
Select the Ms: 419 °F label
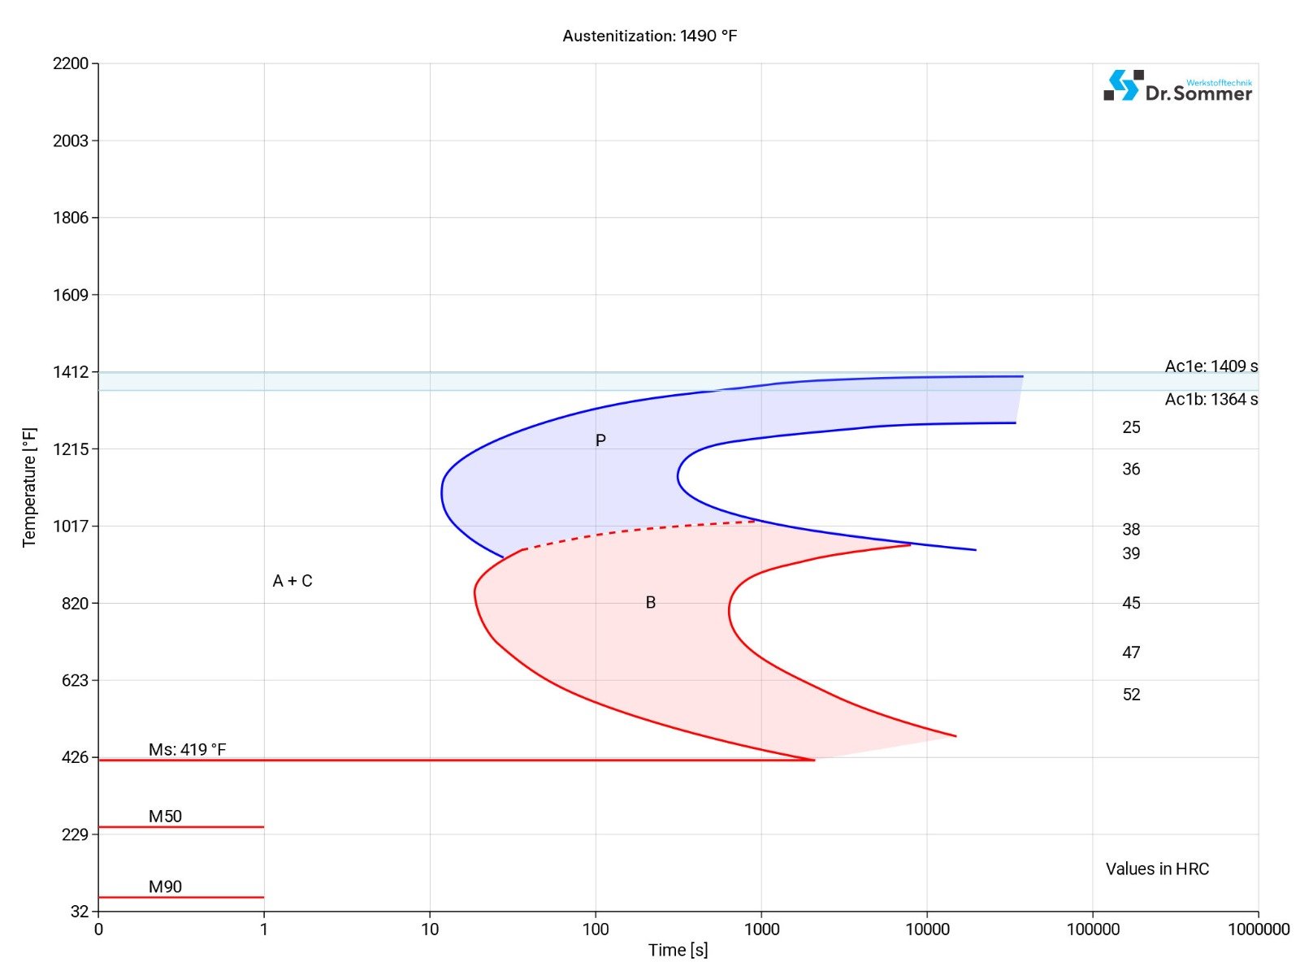click(x=187, y=749)
